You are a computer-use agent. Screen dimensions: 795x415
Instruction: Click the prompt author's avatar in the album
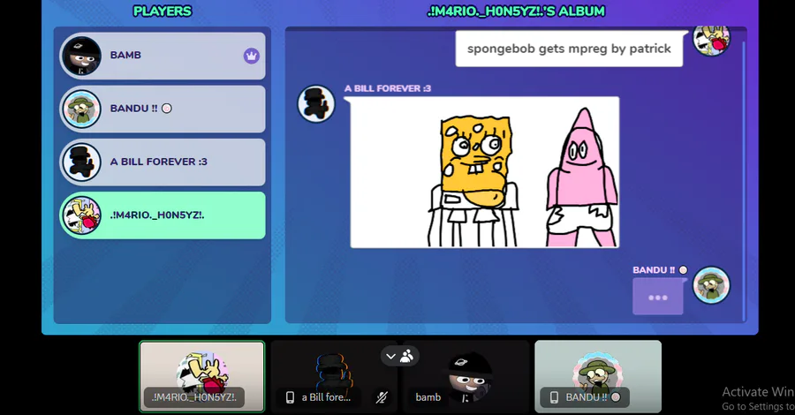[711, 39]
